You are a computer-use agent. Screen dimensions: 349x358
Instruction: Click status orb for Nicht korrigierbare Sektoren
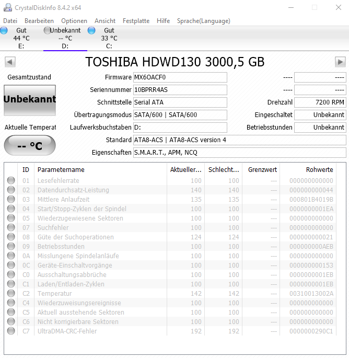point(11,321)
